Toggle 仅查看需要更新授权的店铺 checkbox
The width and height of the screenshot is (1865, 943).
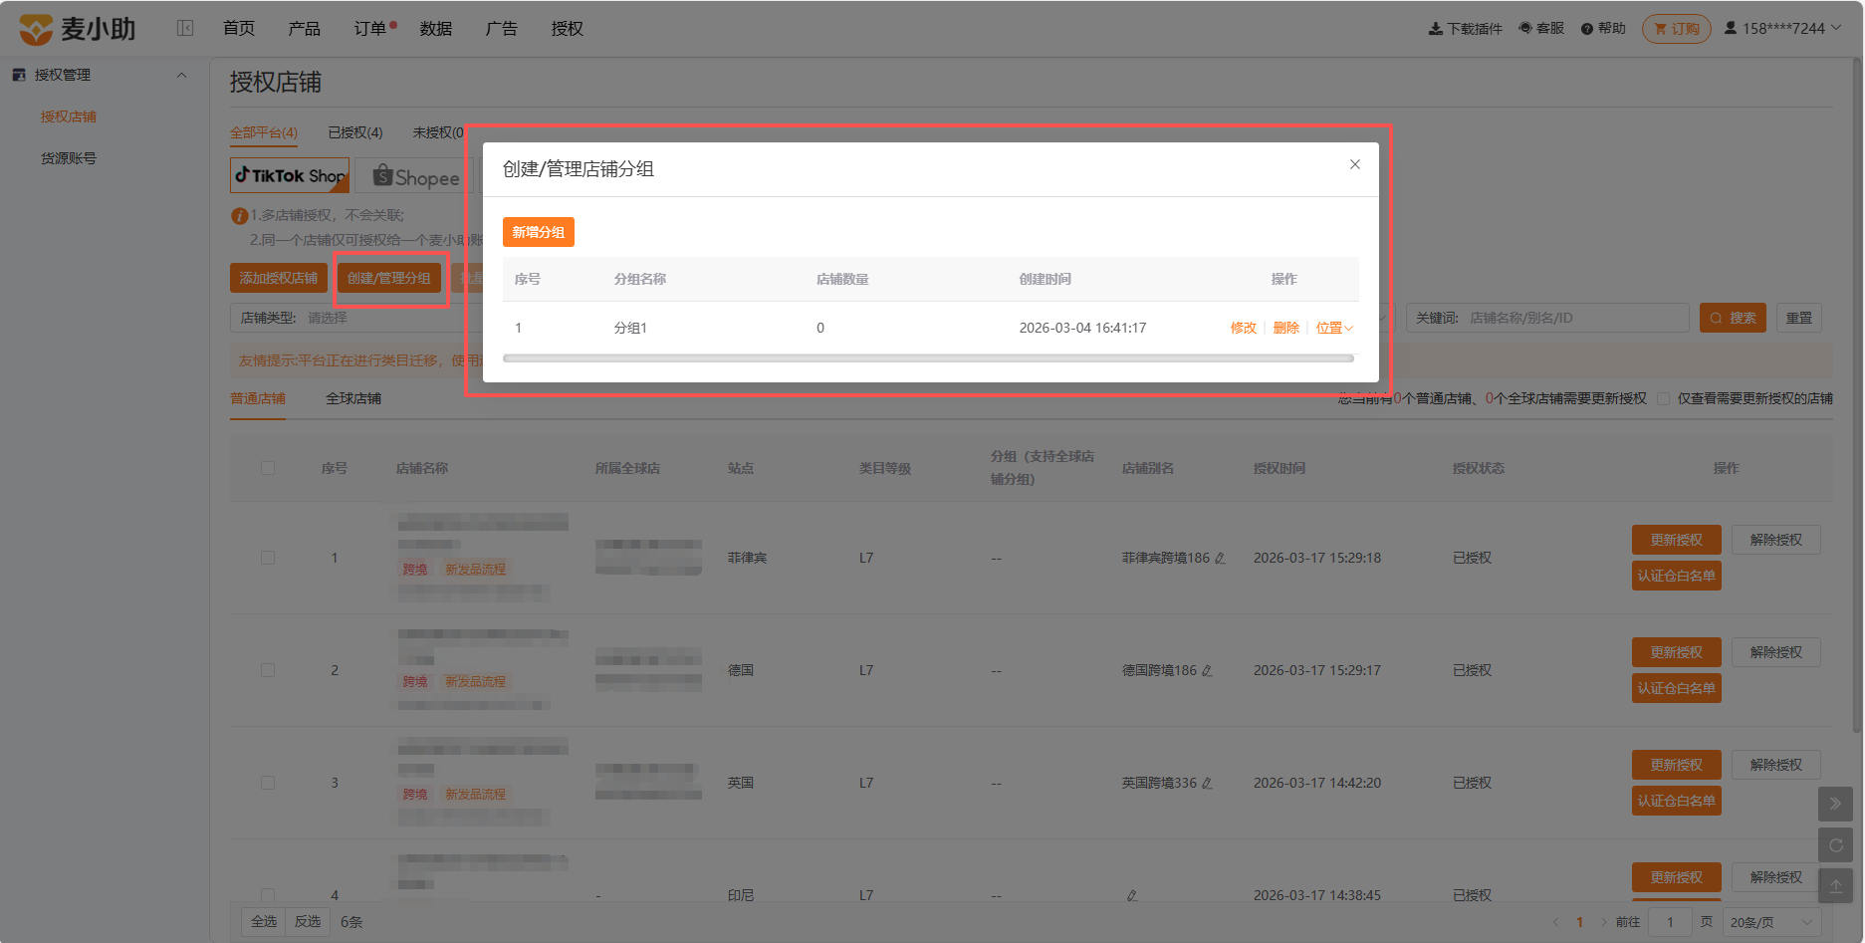click(x=1664, y=398)
